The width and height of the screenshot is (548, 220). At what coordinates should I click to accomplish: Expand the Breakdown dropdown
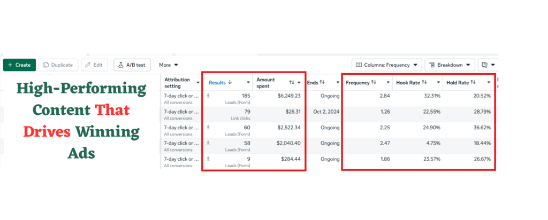coord(450,65)
